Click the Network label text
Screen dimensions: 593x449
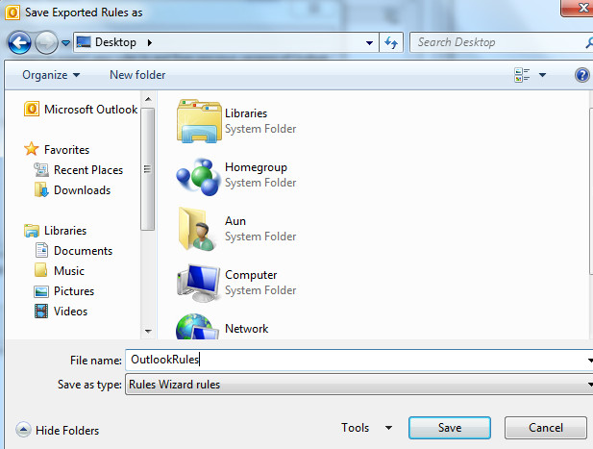coord(247,328)
